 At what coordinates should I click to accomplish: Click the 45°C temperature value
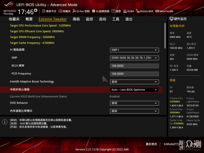(x=189, y=37)
